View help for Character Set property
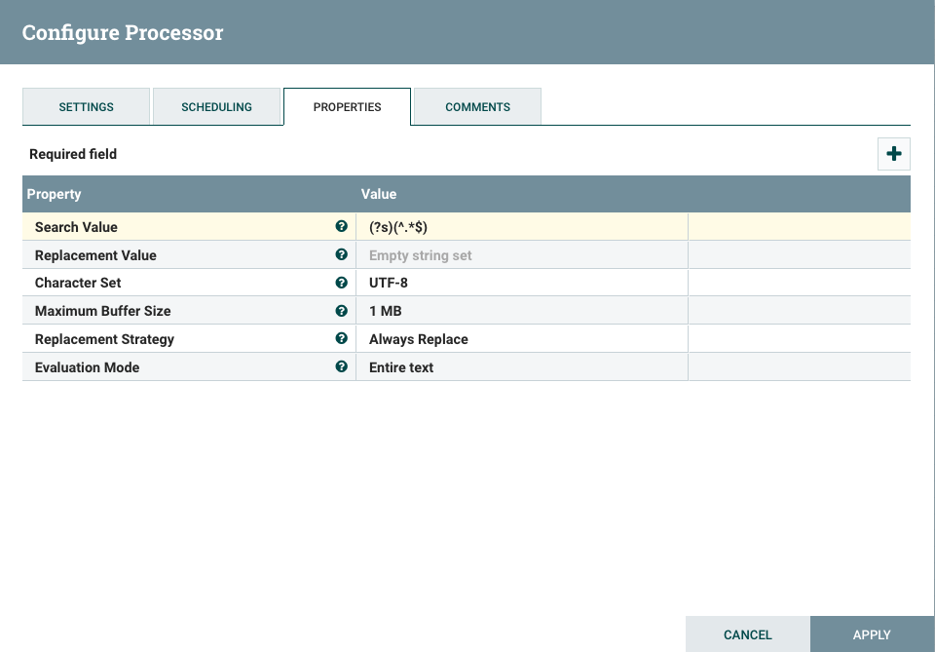935x652 pixels. click(x=342, y=283)
